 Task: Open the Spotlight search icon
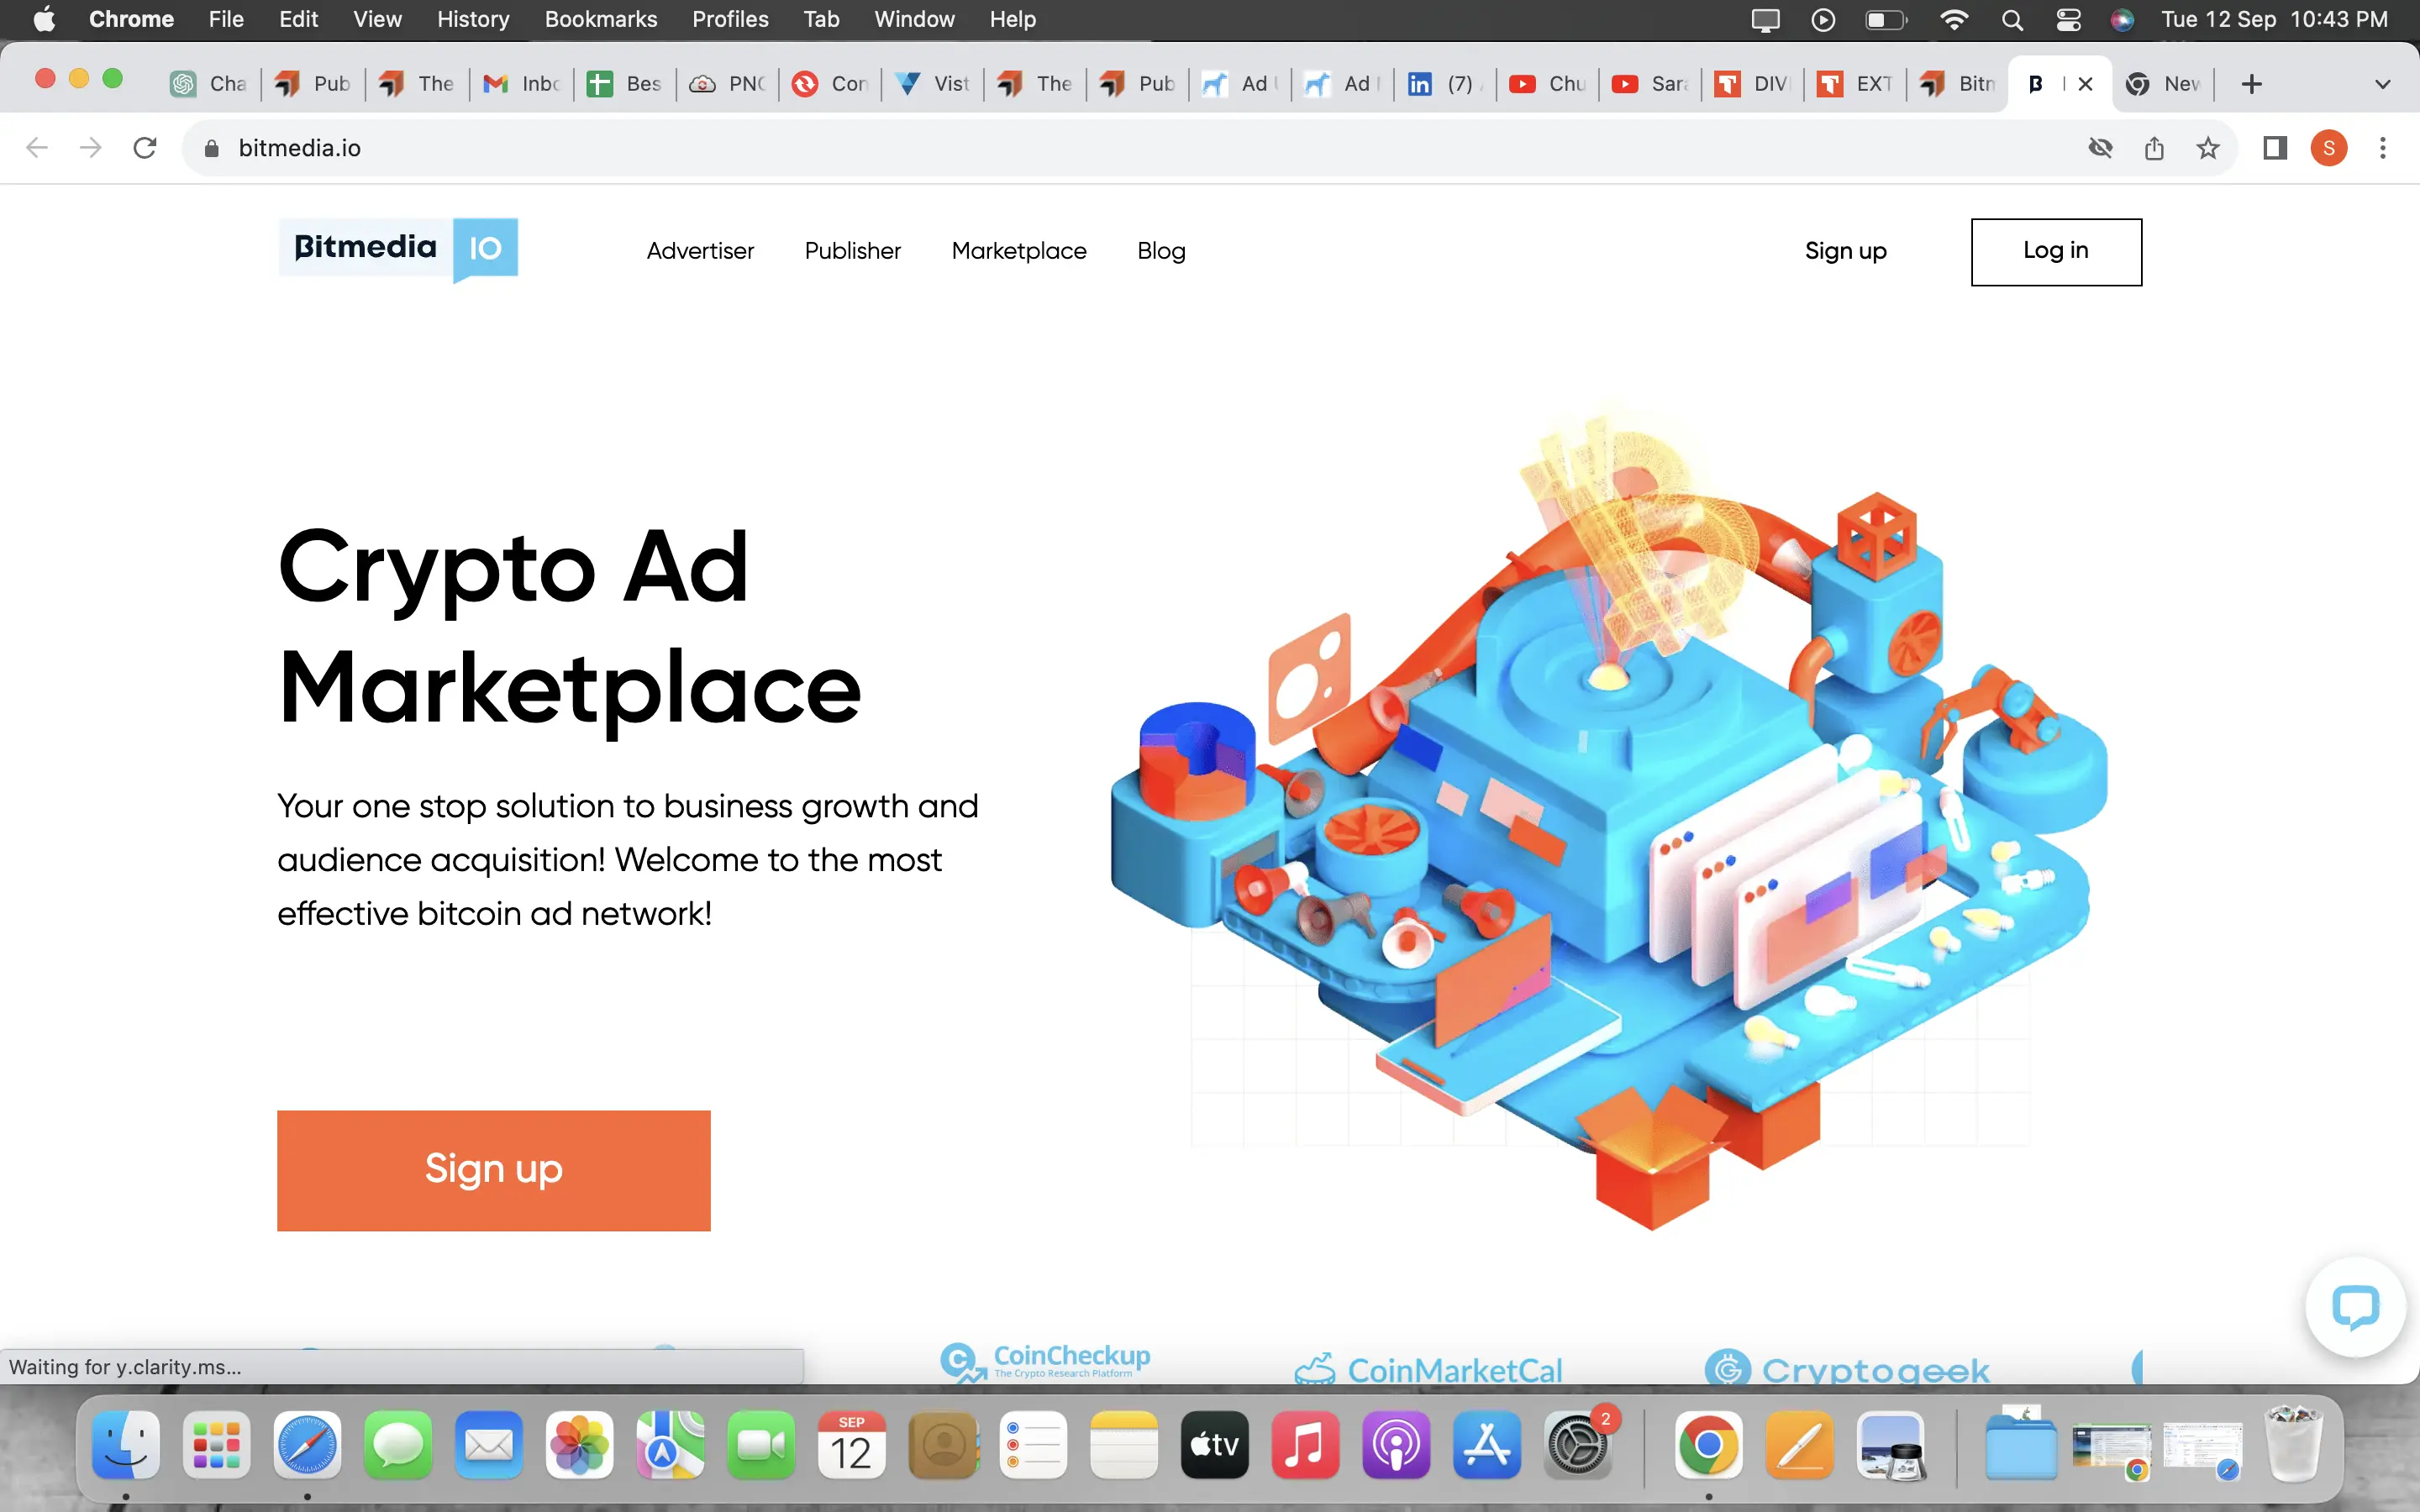tap(2012, 19)
